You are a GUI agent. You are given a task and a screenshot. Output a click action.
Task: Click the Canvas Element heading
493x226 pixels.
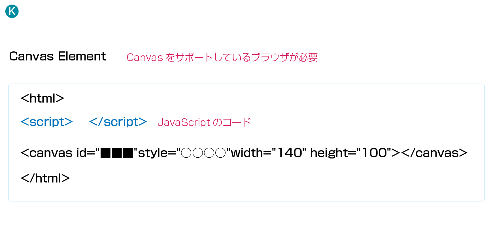click(58, 56)
